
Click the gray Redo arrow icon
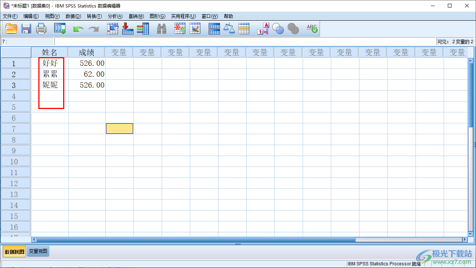pyautogui.click(x=93, y=29)
